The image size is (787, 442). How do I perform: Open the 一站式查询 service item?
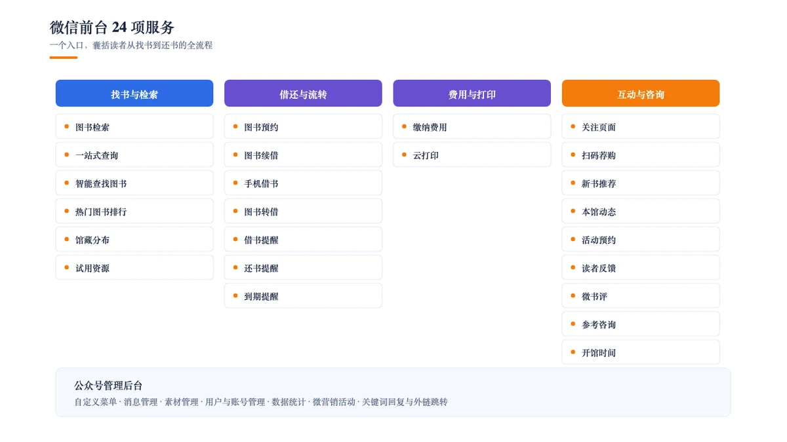pos(134,155)
